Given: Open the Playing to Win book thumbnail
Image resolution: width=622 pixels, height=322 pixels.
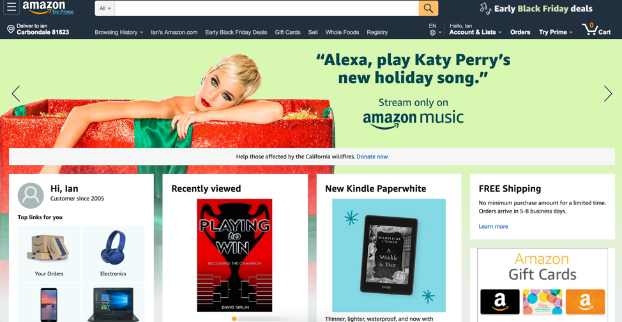Looking at the screenshot, I should point(234,256).
